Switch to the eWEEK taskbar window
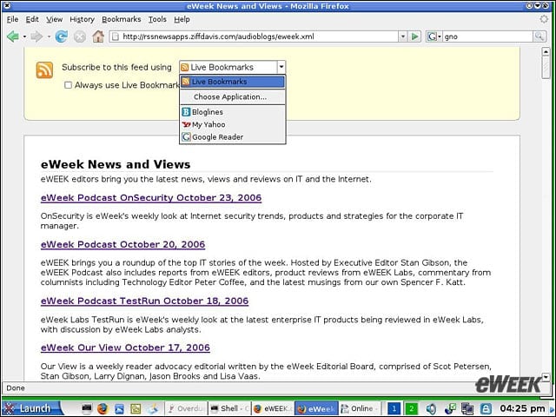Viewport: 556px width, 417px height. pyautogui.click(x=273, y=409)
